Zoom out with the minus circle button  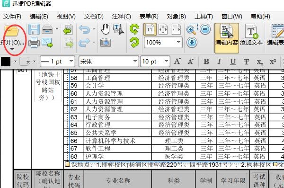[x=205, y=29]
